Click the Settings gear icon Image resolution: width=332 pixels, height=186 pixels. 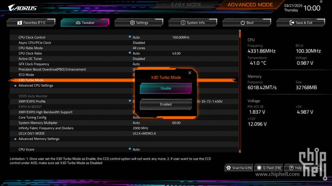pos(132,23)
